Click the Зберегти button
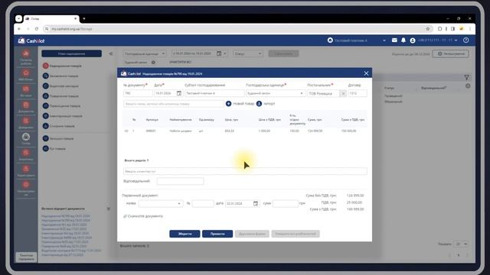This screenshot has height=275, width=490. [x=185, y=234]
